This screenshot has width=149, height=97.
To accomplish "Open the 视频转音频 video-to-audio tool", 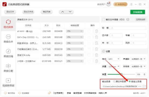I will coord(8,83).
